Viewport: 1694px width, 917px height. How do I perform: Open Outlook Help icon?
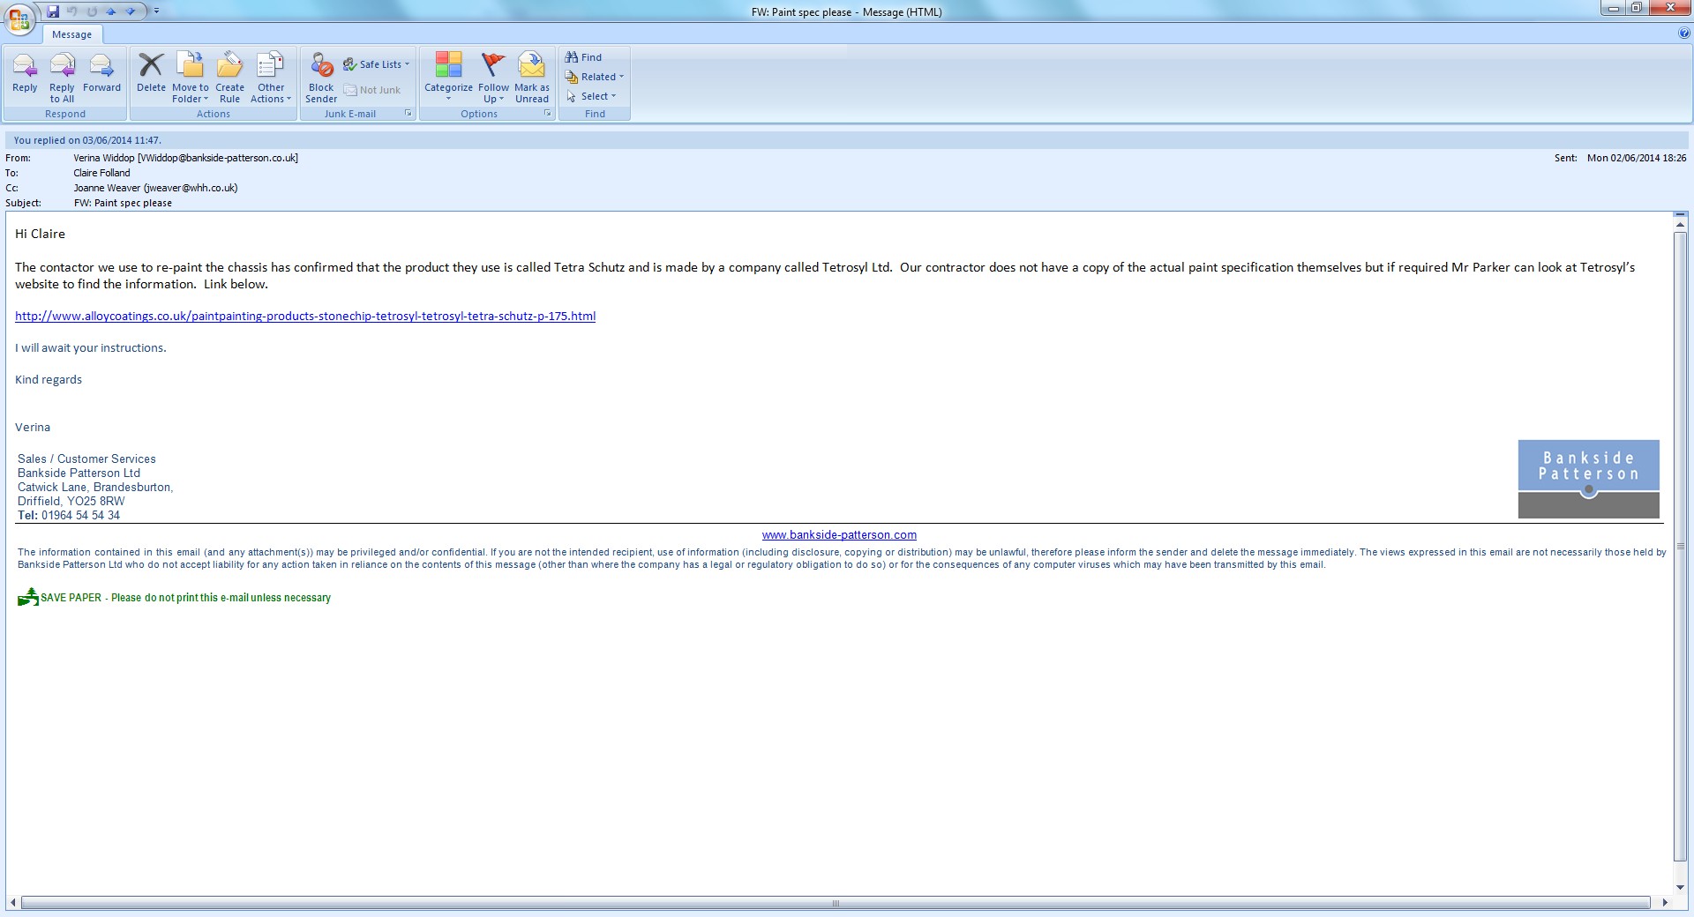click(1684, 34)
